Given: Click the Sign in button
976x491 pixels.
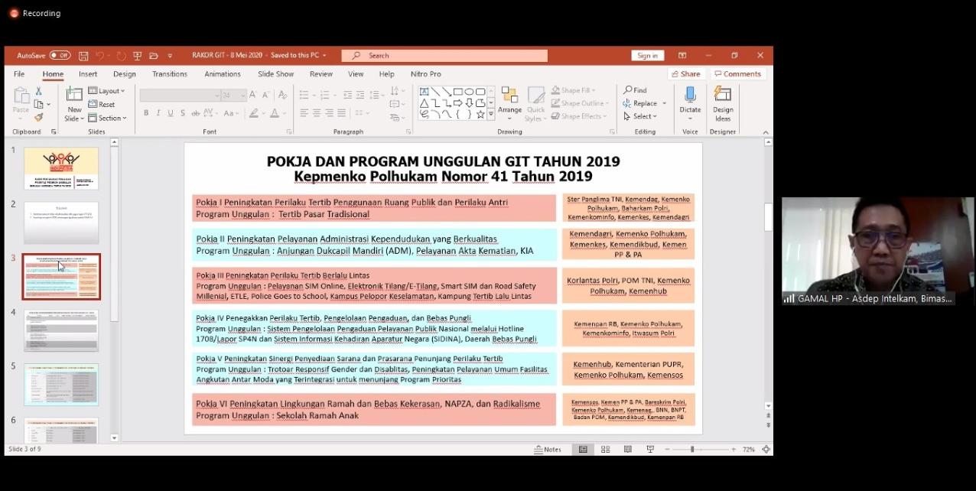Looking at the screenshot, I should (647, 56).
